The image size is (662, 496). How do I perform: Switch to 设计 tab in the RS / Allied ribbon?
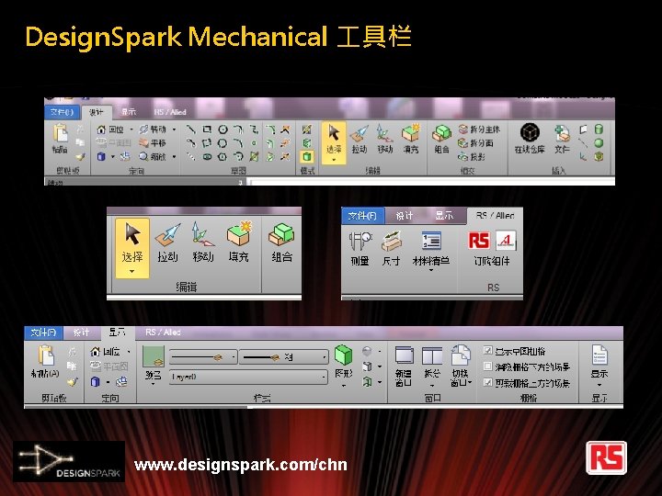404,216
